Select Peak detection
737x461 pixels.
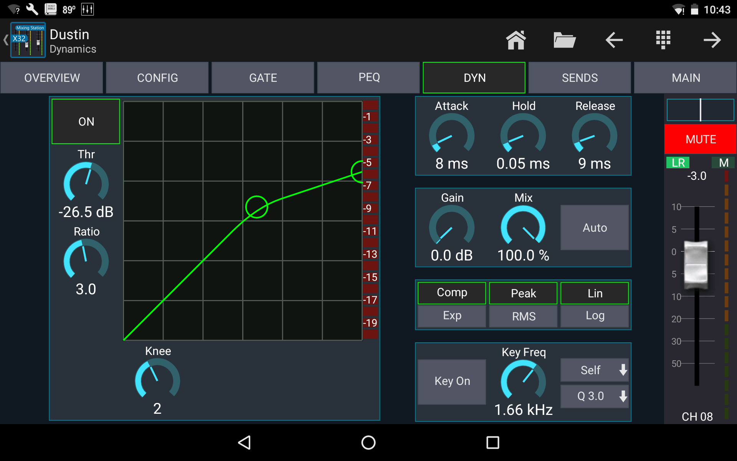click(523, 293)
